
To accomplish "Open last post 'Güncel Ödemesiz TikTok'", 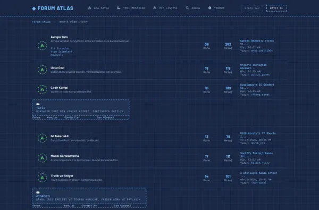I will [257, 43].
